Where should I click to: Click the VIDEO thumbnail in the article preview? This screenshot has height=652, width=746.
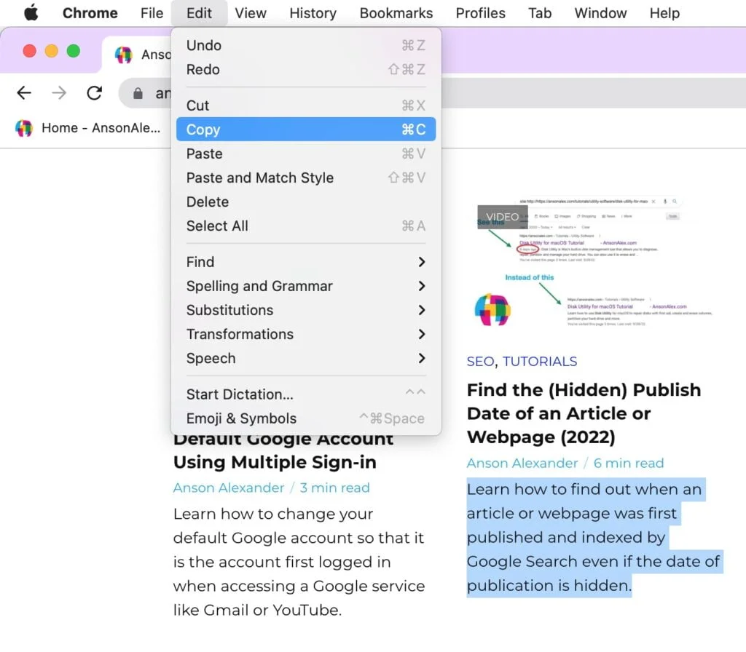pyautogui.click(x=502, y=216)
